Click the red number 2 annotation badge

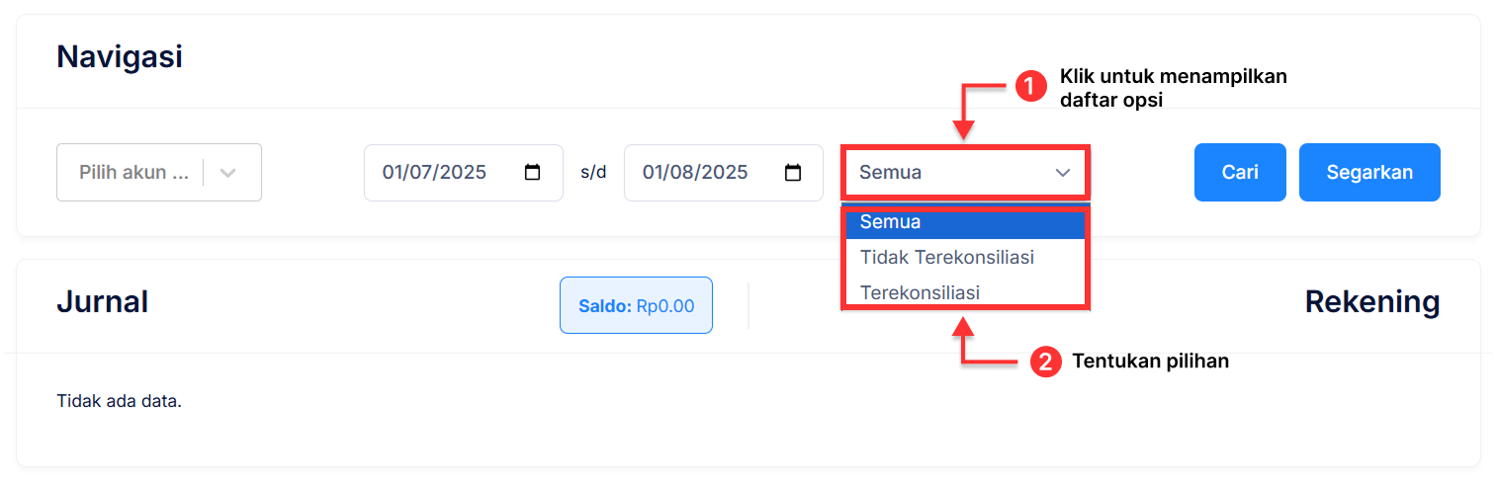[1044, 361]
